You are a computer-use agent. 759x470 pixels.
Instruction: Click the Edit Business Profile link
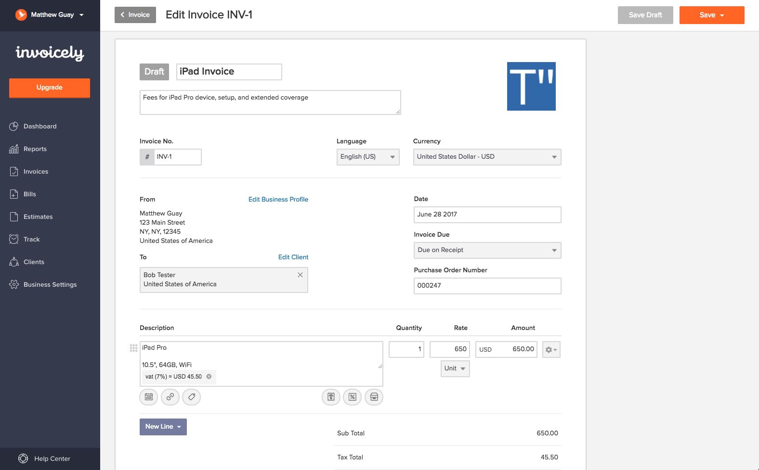[x=278, y=200]
